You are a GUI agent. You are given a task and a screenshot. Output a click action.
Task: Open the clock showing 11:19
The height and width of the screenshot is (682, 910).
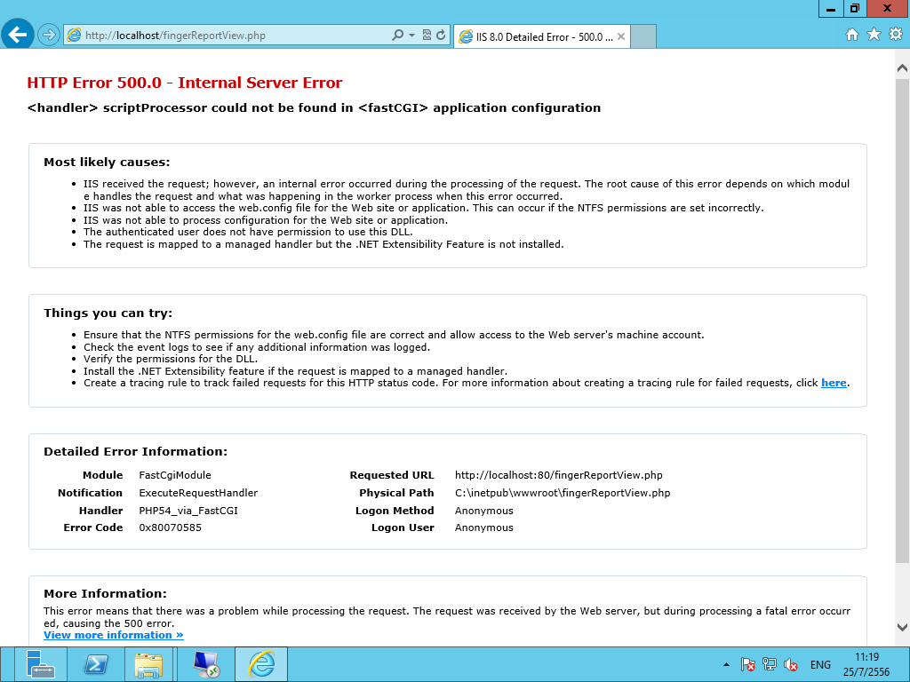tap(866, 664)
